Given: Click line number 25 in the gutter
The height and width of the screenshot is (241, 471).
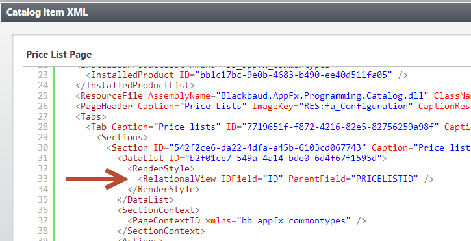Looking at the screenshot, I should point(43,95).
